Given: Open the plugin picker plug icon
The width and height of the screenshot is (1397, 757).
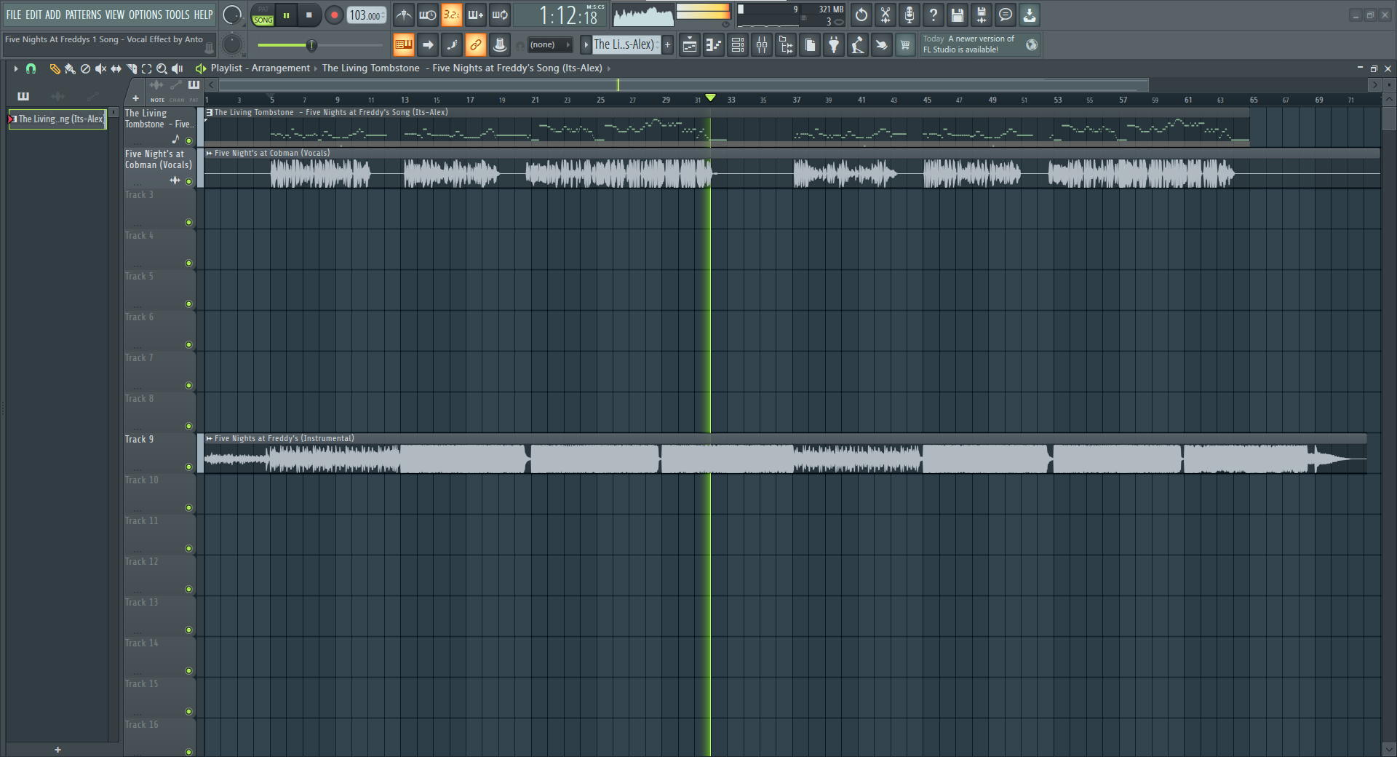Looking at the screenshot, I should (x=834, y=45).
